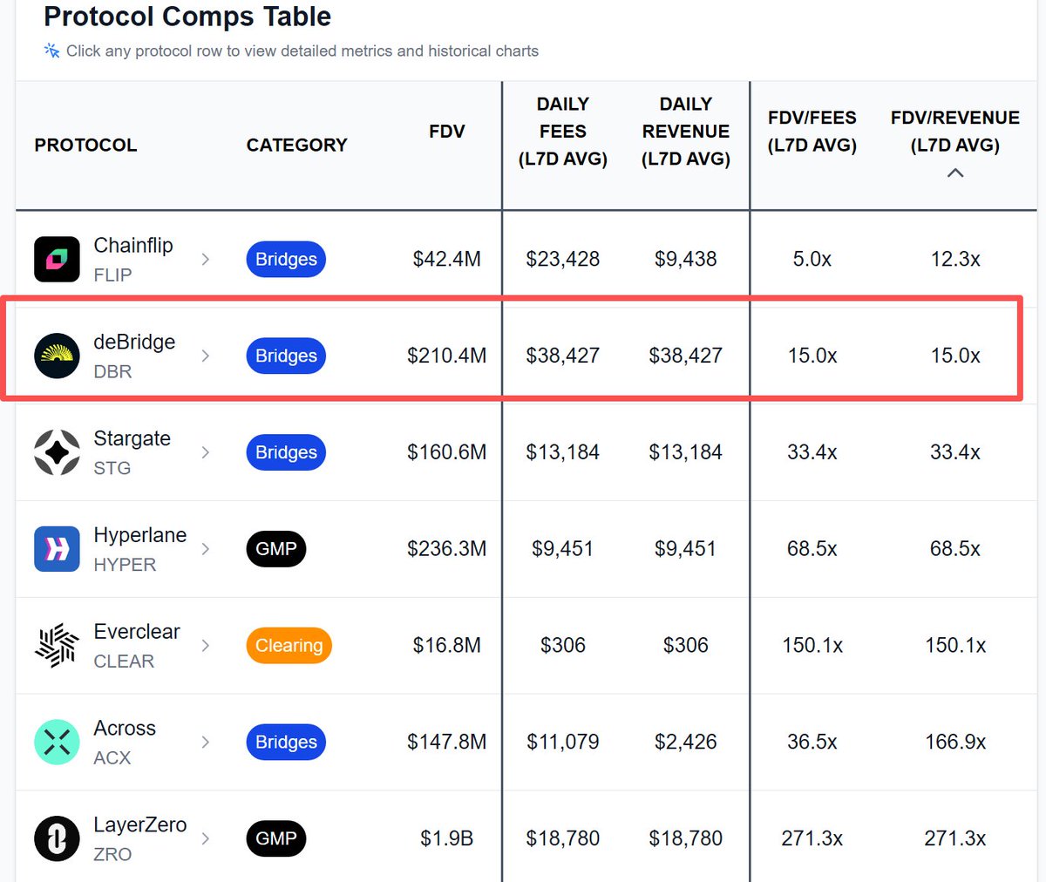Open Stargate protocol name
The image size is (1046, 882).
pyautogui.click(x=132, y=438)
